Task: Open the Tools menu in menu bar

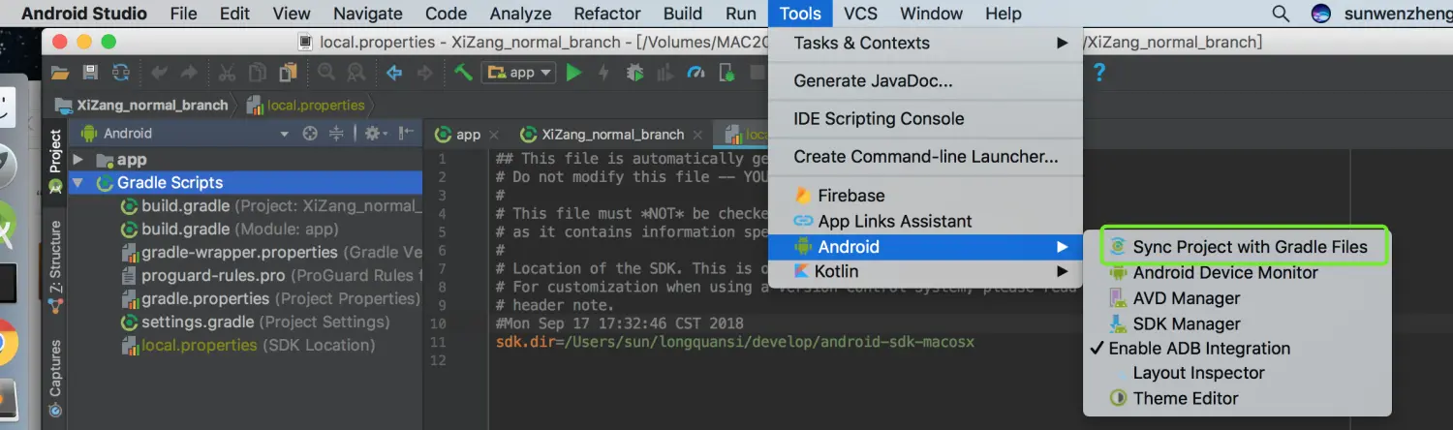Action: click(800, 14)
